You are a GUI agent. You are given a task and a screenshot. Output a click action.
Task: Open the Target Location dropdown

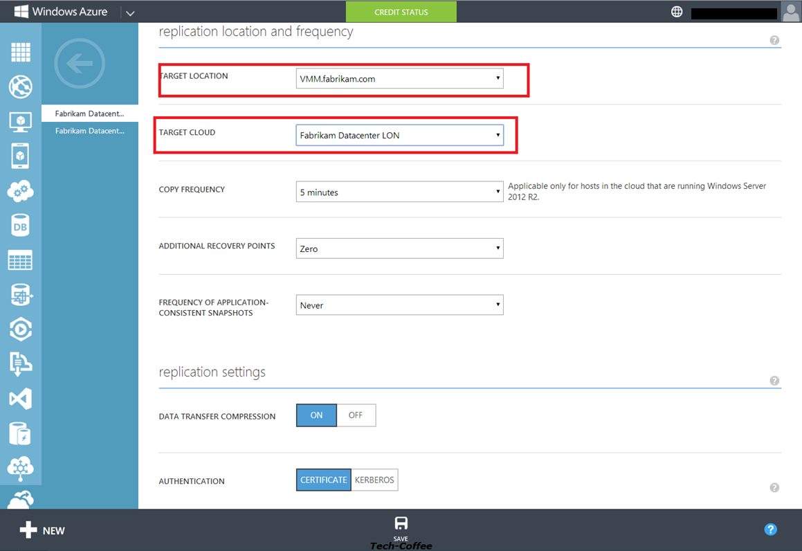[399, 78]
